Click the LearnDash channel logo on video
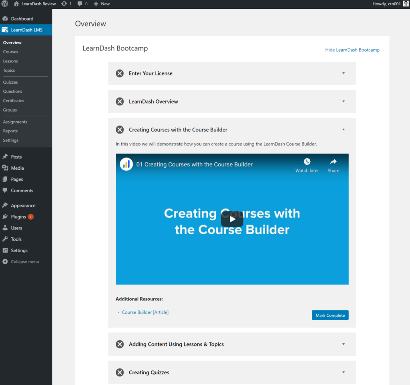 [126, 164]
